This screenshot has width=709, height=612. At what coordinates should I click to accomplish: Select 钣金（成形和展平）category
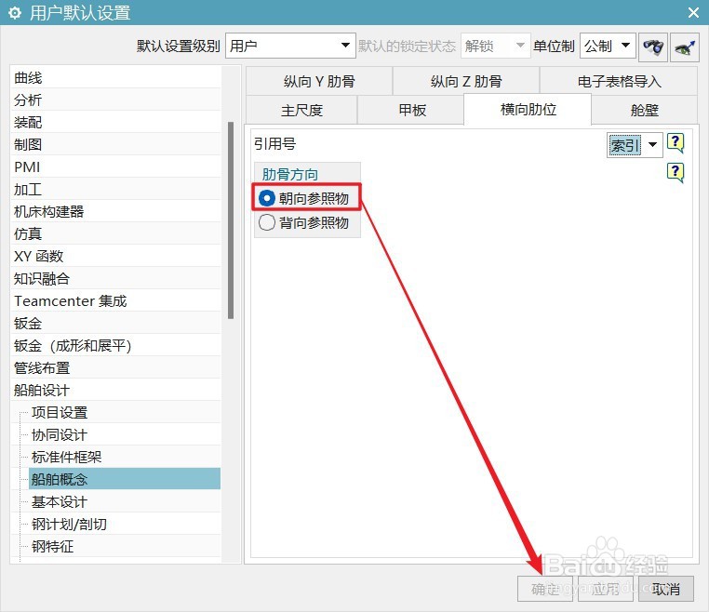click(115, 345)
